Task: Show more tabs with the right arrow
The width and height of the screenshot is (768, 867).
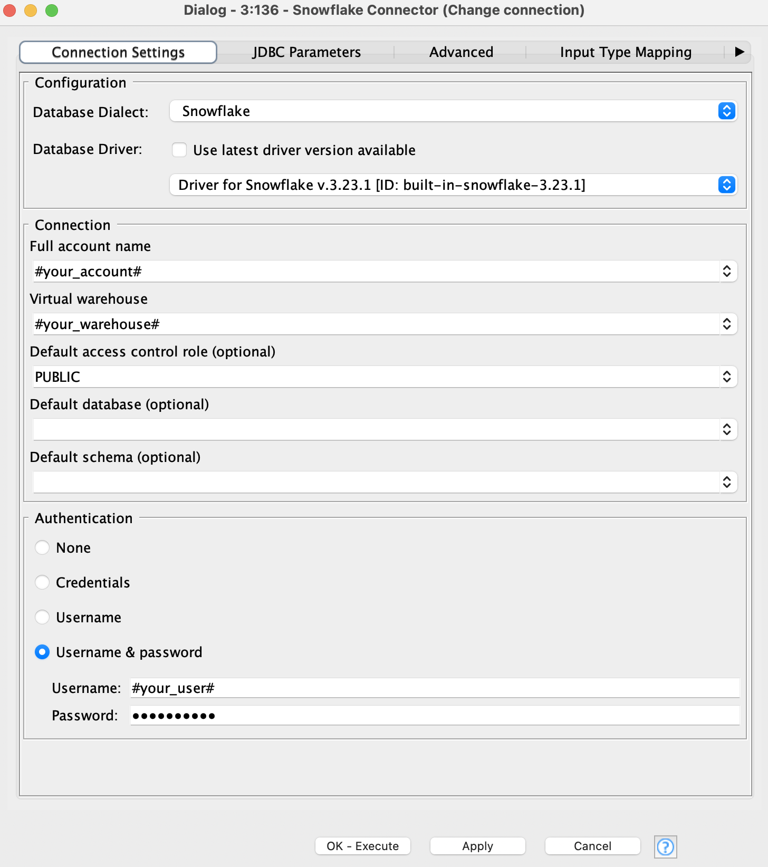Action: tap(740, 52)
